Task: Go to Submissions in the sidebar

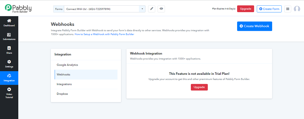Action: (x=9, y=37)
